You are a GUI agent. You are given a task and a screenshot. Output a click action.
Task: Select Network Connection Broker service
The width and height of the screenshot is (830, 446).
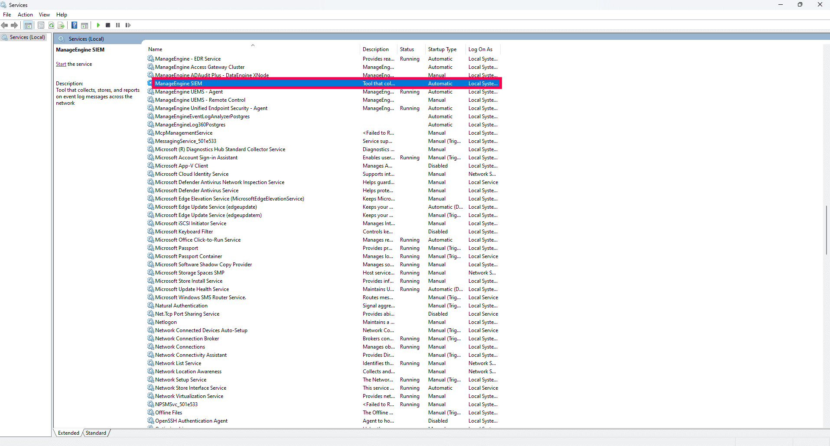click(324, 339)
